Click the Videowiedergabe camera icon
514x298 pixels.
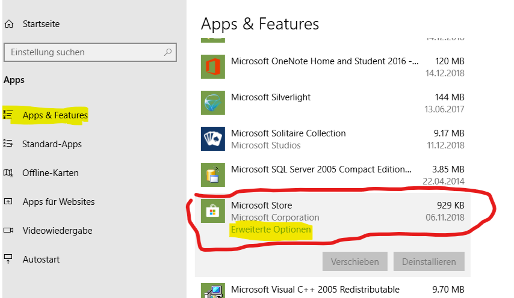point(8,230)
